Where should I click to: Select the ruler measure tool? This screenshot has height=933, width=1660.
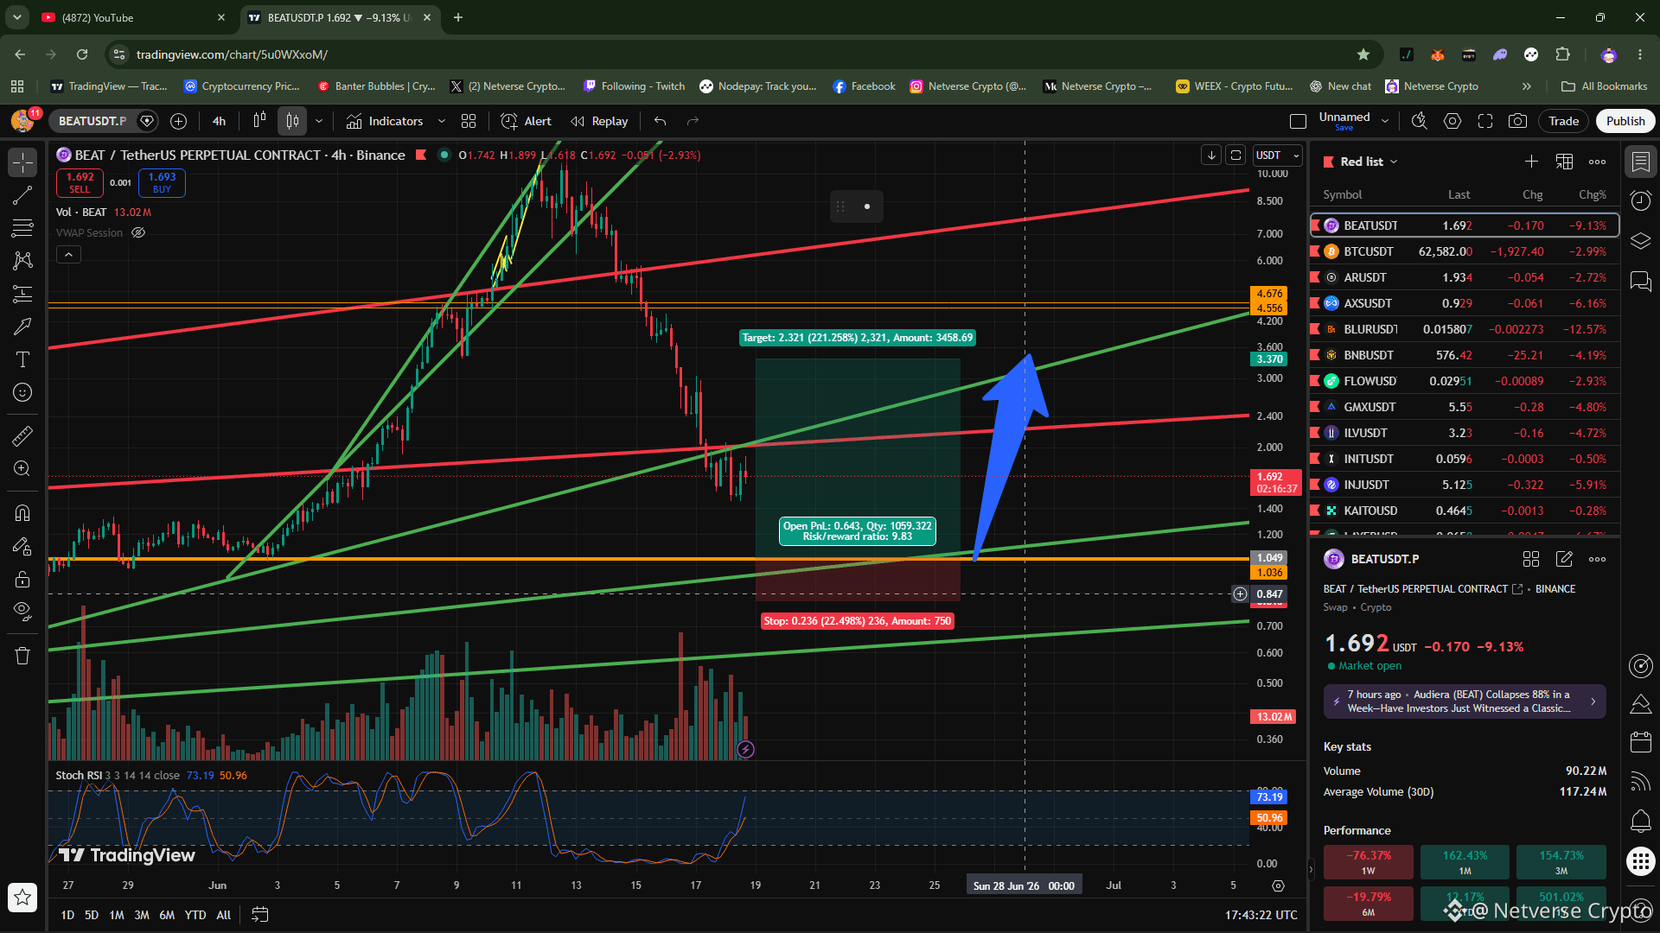[x=22, y=435]
